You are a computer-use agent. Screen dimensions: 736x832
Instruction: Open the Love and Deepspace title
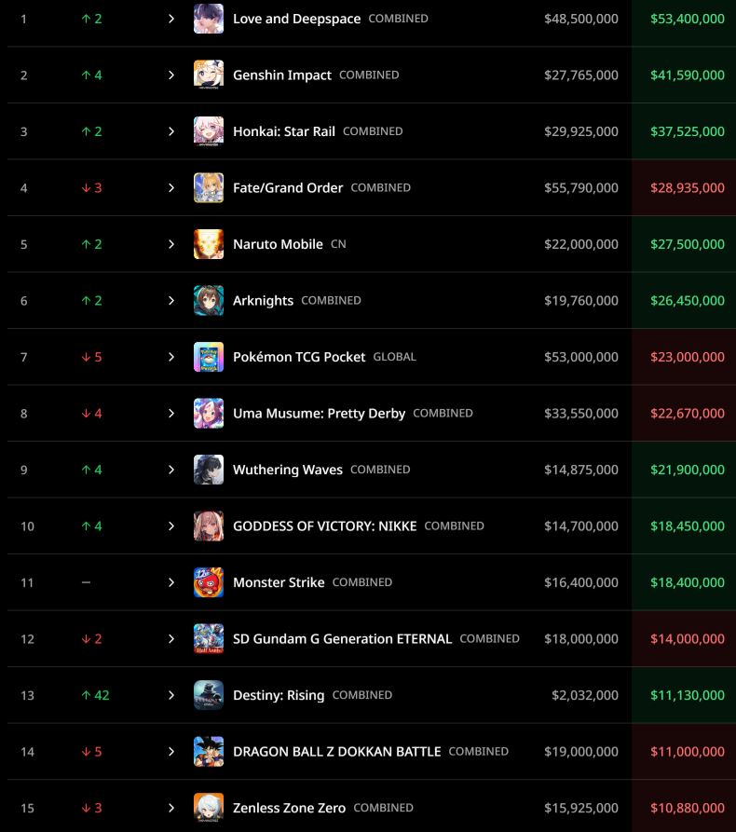pyautogui.click(x=296, y=20)
